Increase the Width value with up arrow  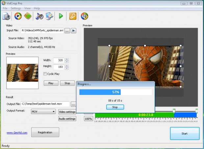point(67,59)
